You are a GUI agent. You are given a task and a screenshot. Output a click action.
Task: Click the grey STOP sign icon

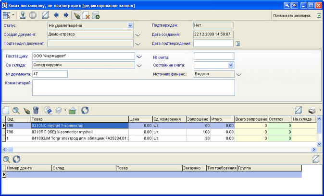[x=33, y=15]
